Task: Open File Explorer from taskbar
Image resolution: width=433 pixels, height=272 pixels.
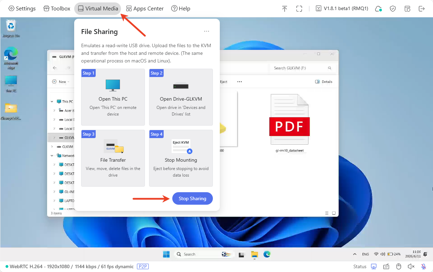Action: 254,254
